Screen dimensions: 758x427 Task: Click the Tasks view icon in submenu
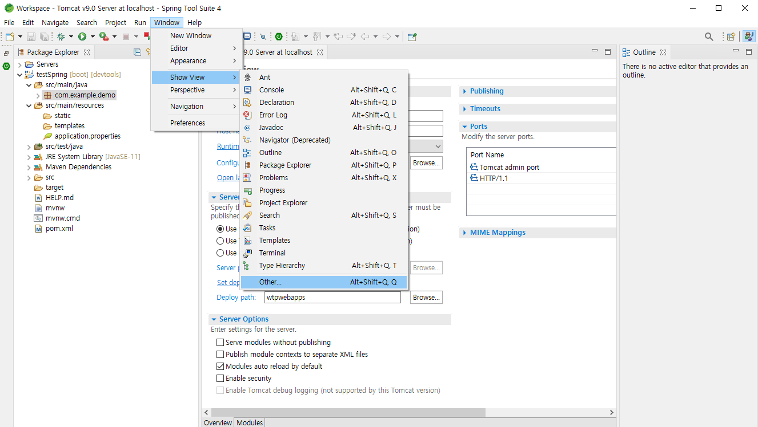(247, 227)
